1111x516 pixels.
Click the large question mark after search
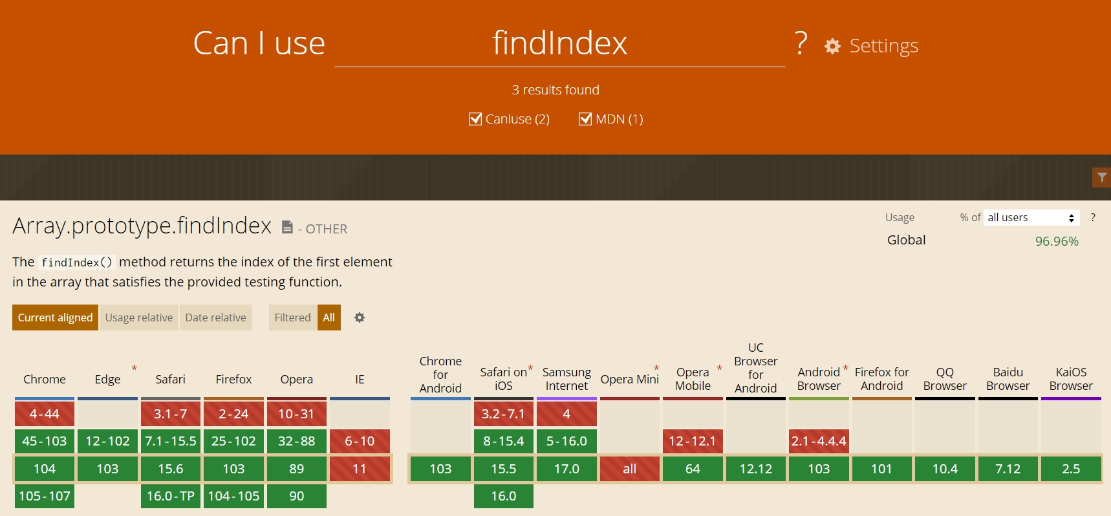(x=801, y=43)
